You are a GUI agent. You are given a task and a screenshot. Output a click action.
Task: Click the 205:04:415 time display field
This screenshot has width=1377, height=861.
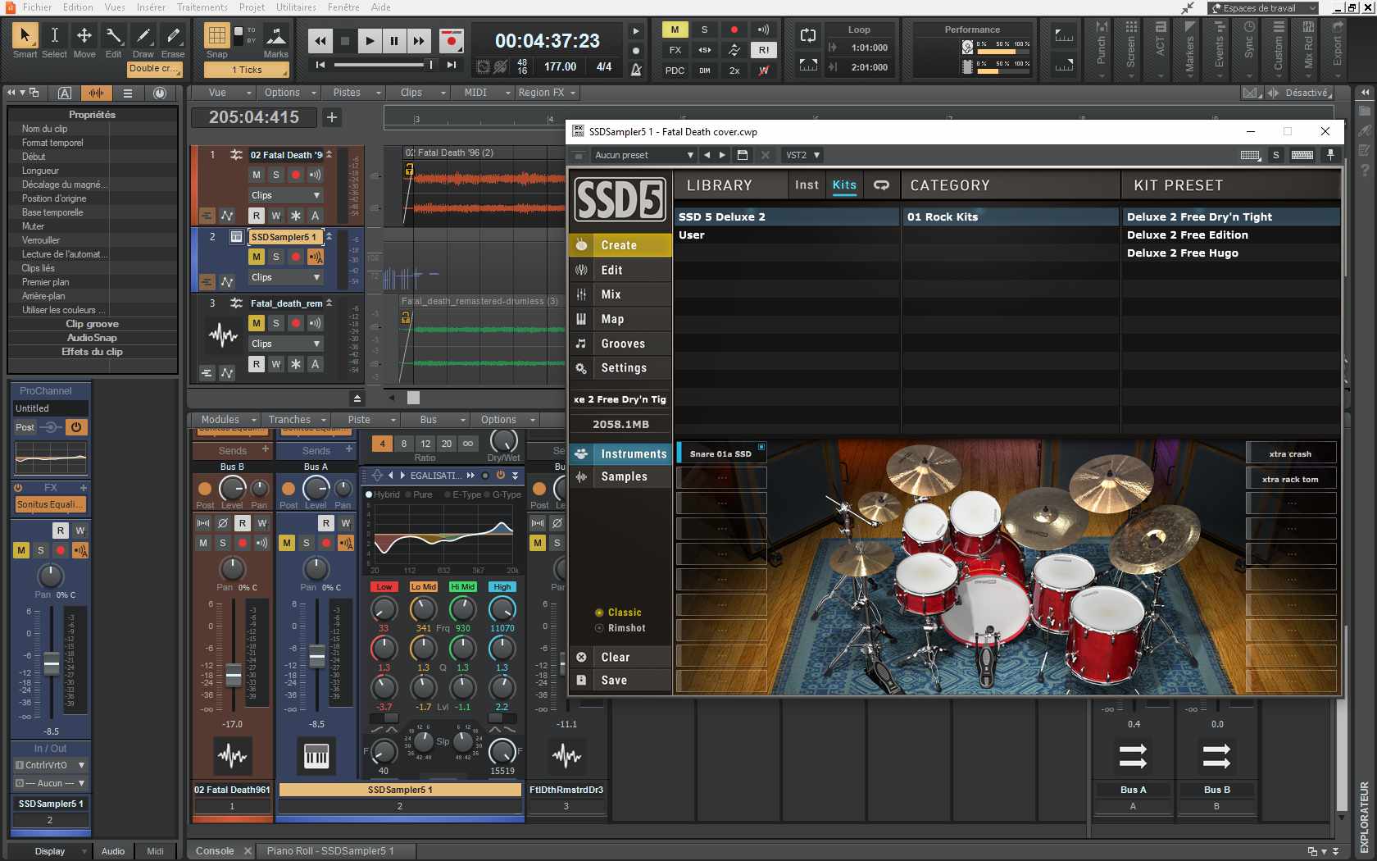[254, 117]
